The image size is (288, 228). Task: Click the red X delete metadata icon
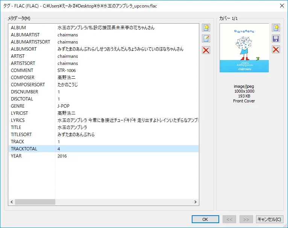click(x=206, y=50)
